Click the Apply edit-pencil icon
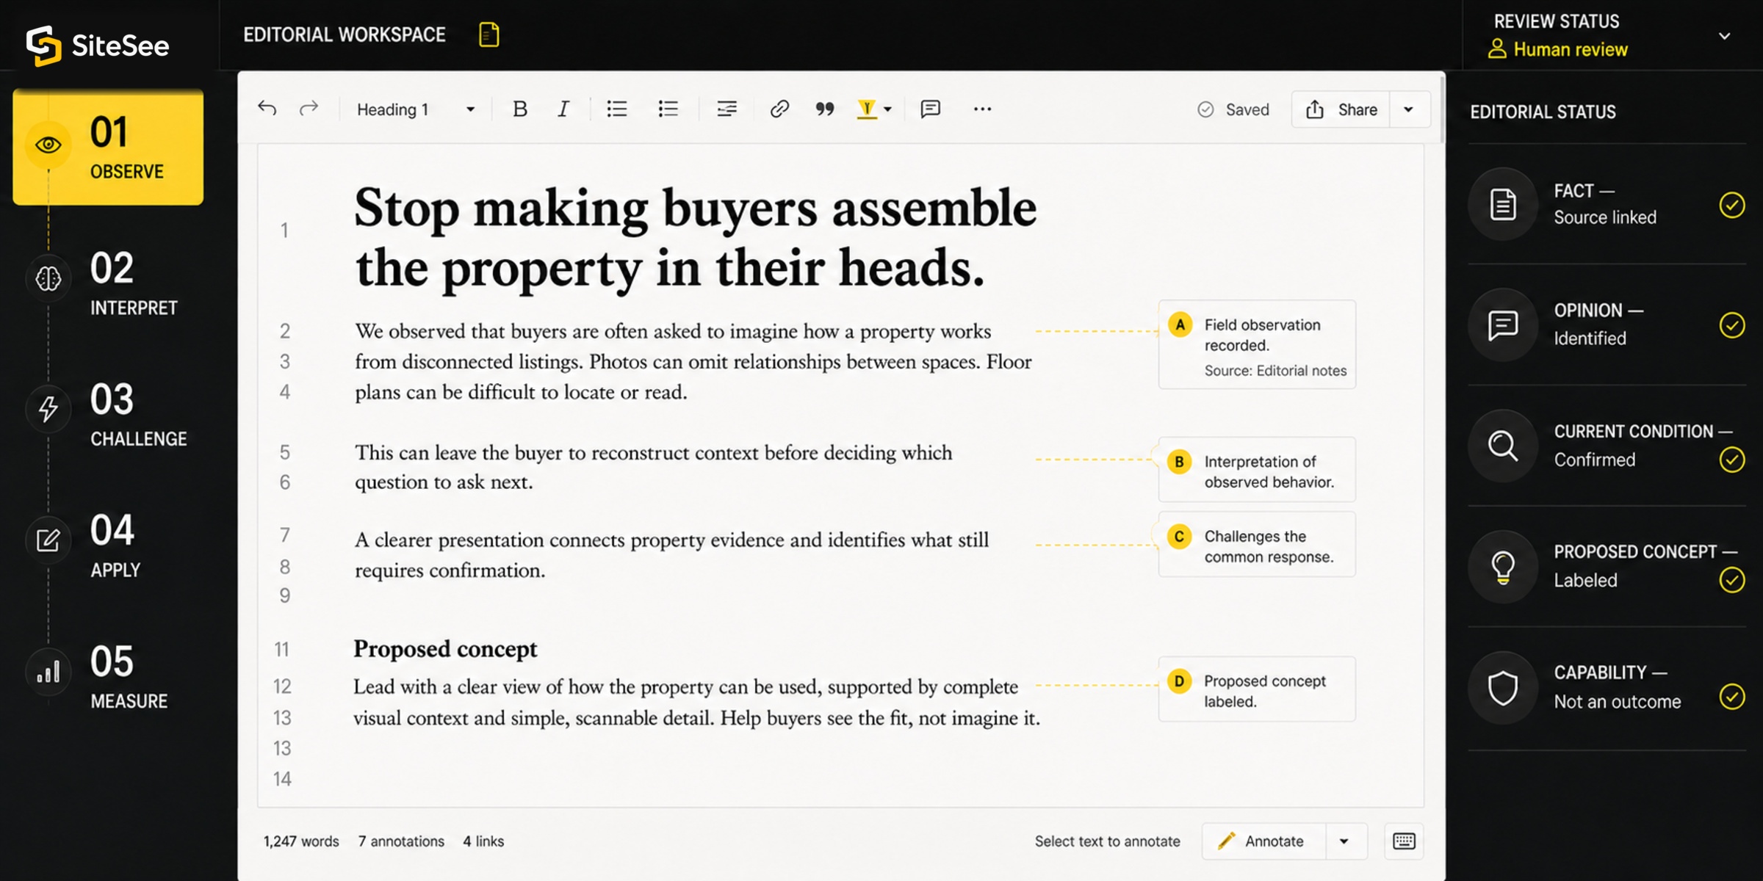The height and width of the screenshot is (881, 1763). (x=48, y=541)
